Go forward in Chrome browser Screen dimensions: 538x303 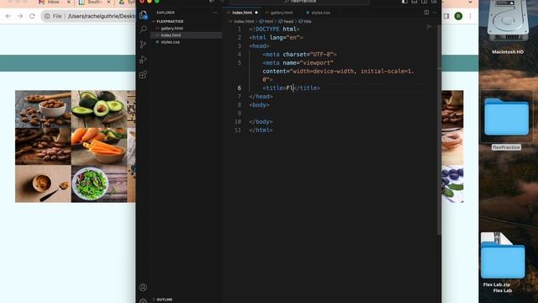[20, 16]
